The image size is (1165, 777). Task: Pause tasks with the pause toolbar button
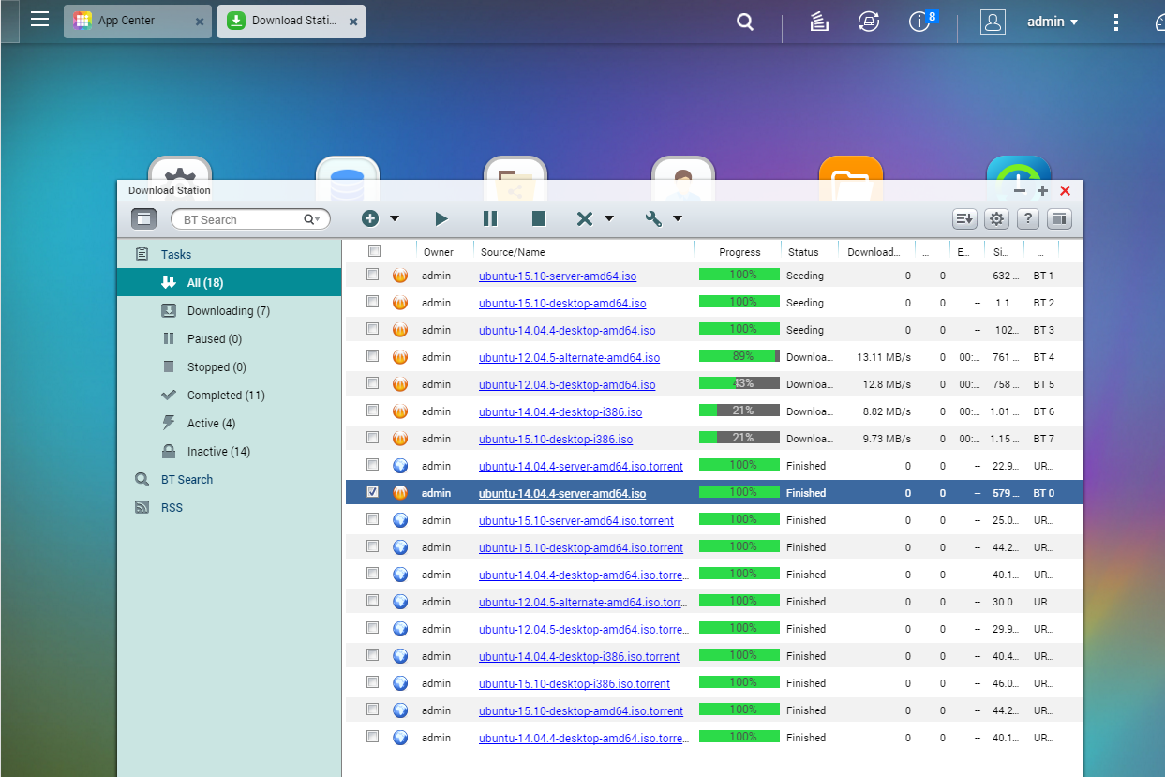click(489, 218)
